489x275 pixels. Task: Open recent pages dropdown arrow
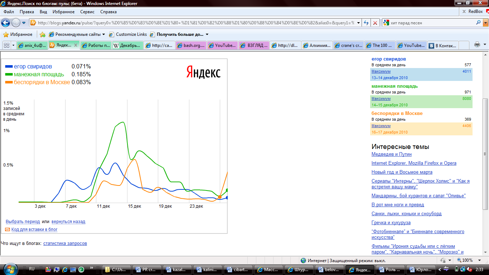coord(24,23)
